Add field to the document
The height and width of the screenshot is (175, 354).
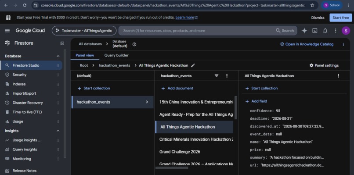pyautogui.click(x=256, y=101)
